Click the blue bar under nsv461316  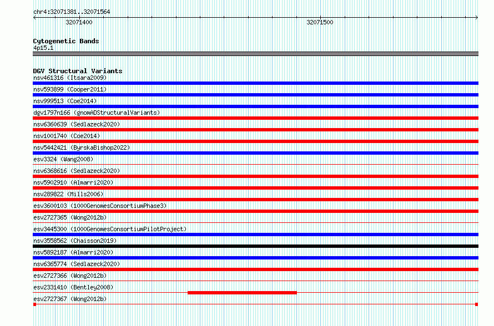click(255, 83)
